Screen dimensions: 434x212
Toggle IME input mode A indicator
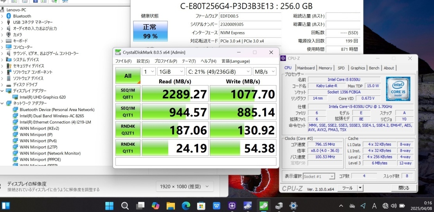375,206
